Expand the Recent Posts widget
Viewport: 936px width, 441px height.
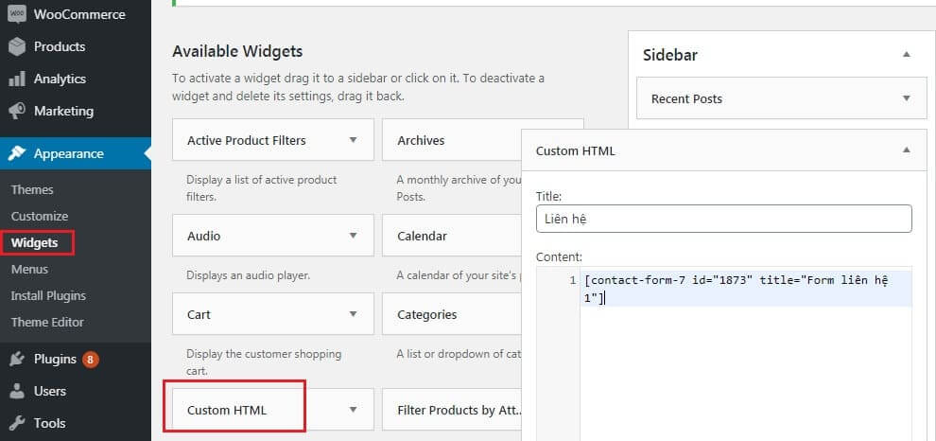tap(907, 98)
